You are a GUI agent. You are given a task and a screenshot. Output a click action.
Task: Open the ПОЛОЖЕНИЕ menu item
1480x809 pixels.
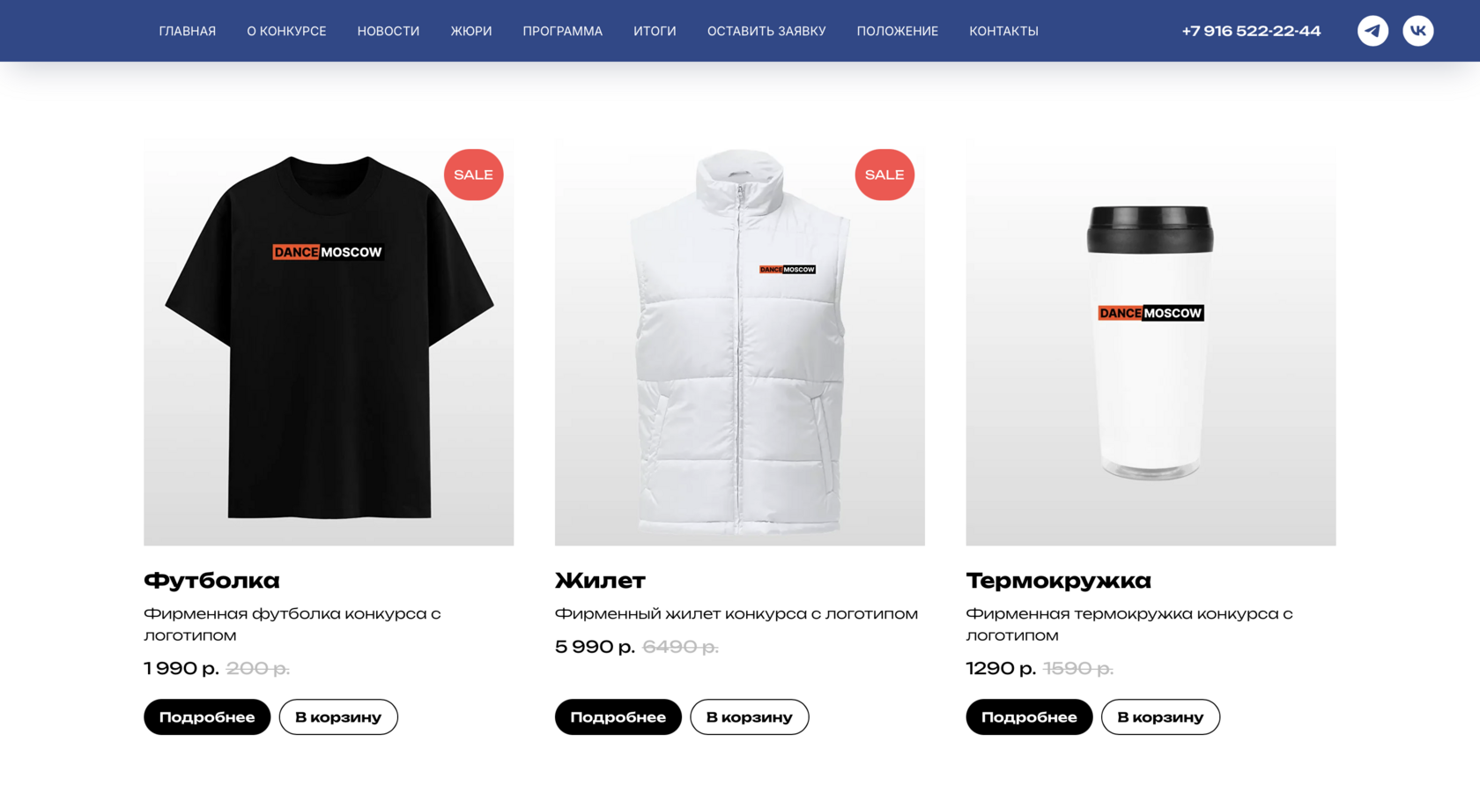click(x=898, y=31)
